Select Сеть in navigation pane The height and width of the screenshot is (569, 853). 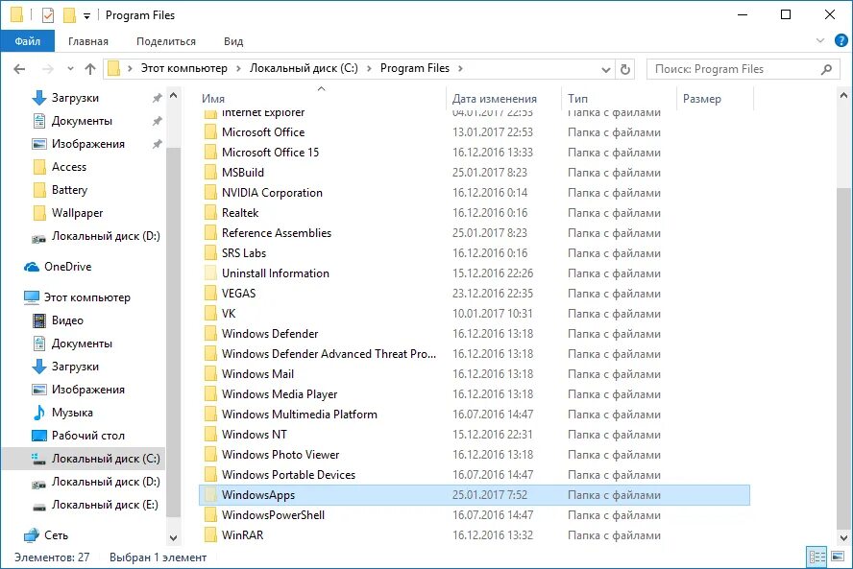(x=56, y=535)
